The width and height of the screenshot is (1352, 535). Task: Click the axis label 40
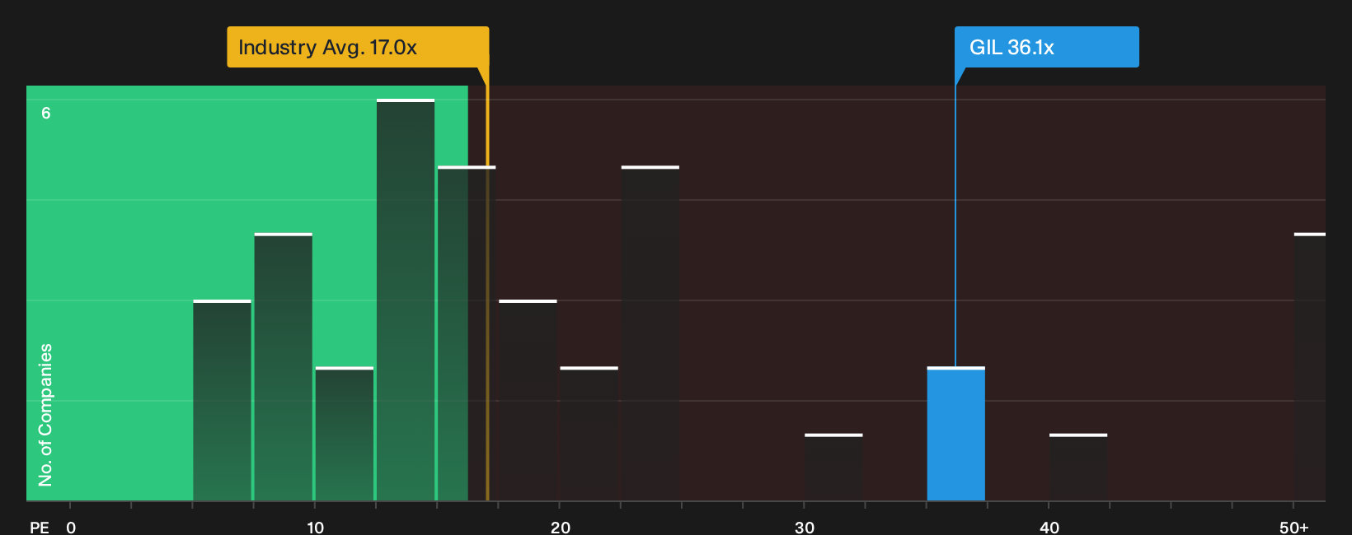[1049, 528]
